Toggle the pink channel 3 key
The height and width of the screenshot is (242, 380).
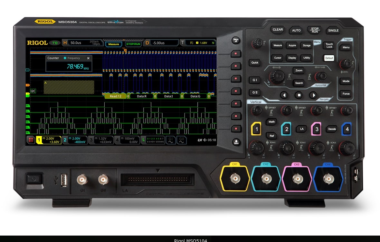tap(316, 129)
